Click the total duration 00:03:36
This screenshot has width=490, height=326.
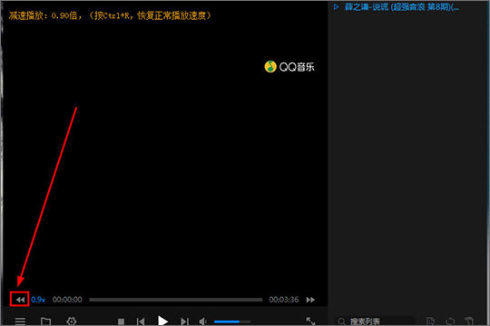[284, 300]
